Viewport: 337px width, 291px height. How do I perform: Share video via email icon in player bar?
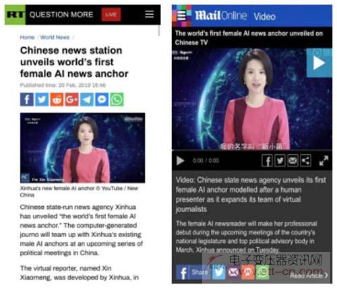(293, 161)
